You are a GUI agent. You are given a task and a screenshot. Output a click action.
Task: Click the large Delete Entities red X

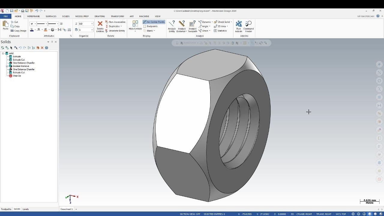click(100, 24)
